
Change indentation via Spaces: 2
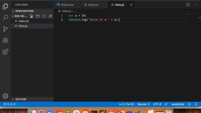pyautogui.click(x=143, y=104)
